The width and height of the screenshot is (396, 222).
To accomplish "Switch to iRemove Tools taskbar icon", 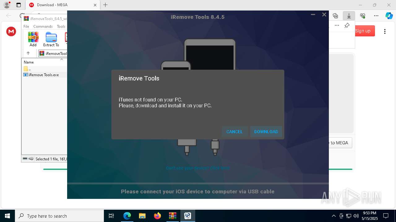I will point(188,216).
